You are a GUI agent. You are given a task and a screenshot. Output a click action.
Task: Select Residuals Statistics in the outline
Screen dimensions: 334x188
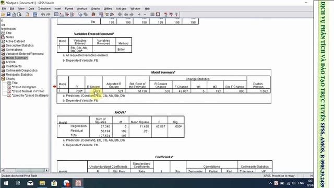[19, 74]
